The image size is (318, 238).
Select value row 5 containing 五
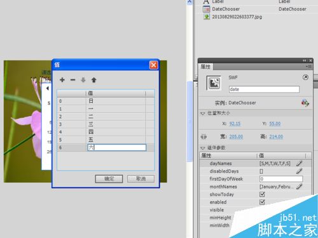[x=106, y=140]
